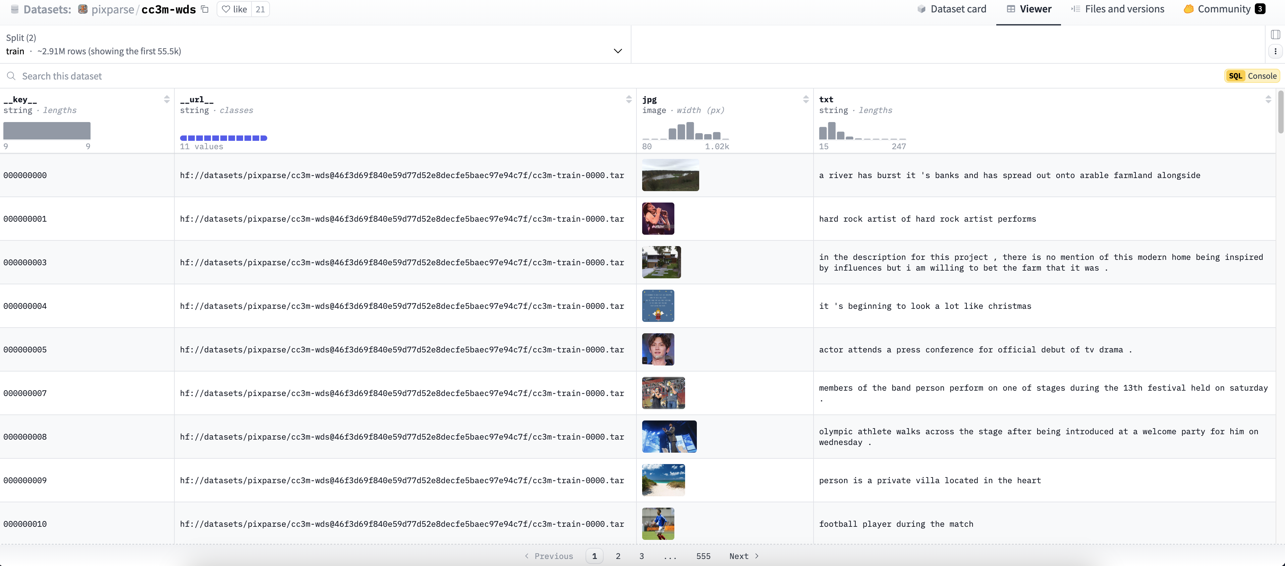Click the search magnifier icon
The image size is (1285, 566).
click(11, 76)
